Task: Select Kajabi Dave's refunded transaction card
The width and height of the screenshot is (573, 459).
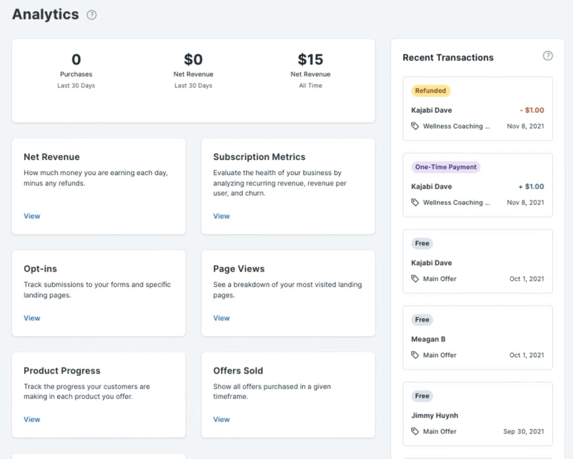Action: [477, 108]
